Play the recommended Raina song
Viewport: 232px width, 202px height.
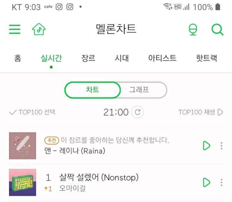pyautogui.click(x=206, y=146)
